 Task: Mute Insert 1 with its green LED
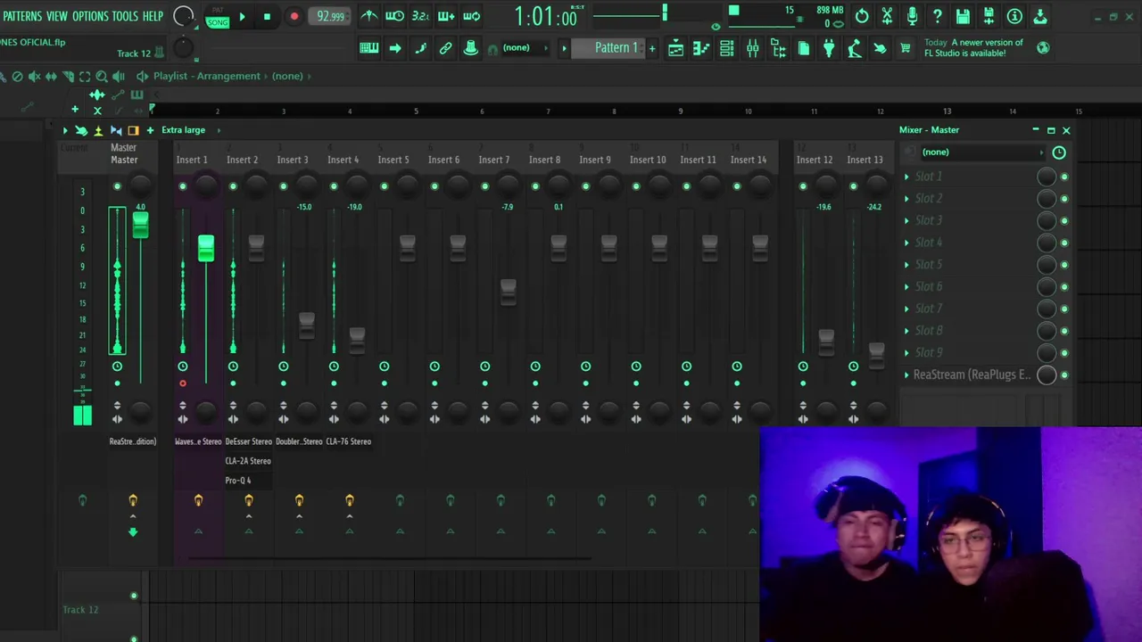[x=183, y=186]
